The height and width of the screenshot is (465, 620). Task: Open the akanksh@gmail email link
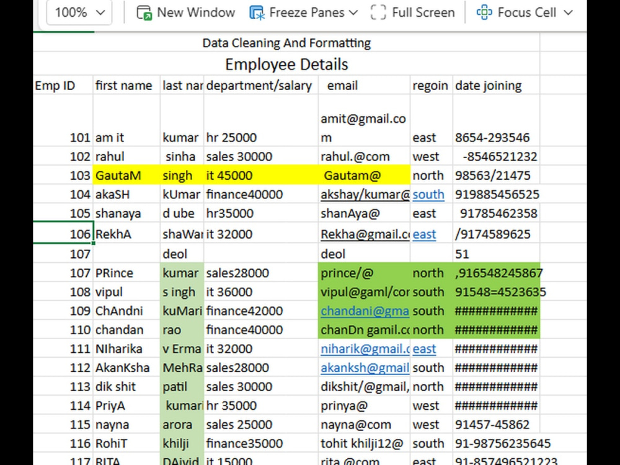pyautogui.click(x=365, y=368)
